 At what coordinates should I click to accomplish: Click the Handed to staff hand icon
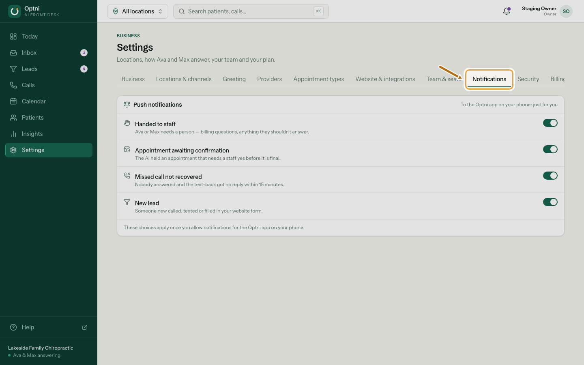(127, 123)
